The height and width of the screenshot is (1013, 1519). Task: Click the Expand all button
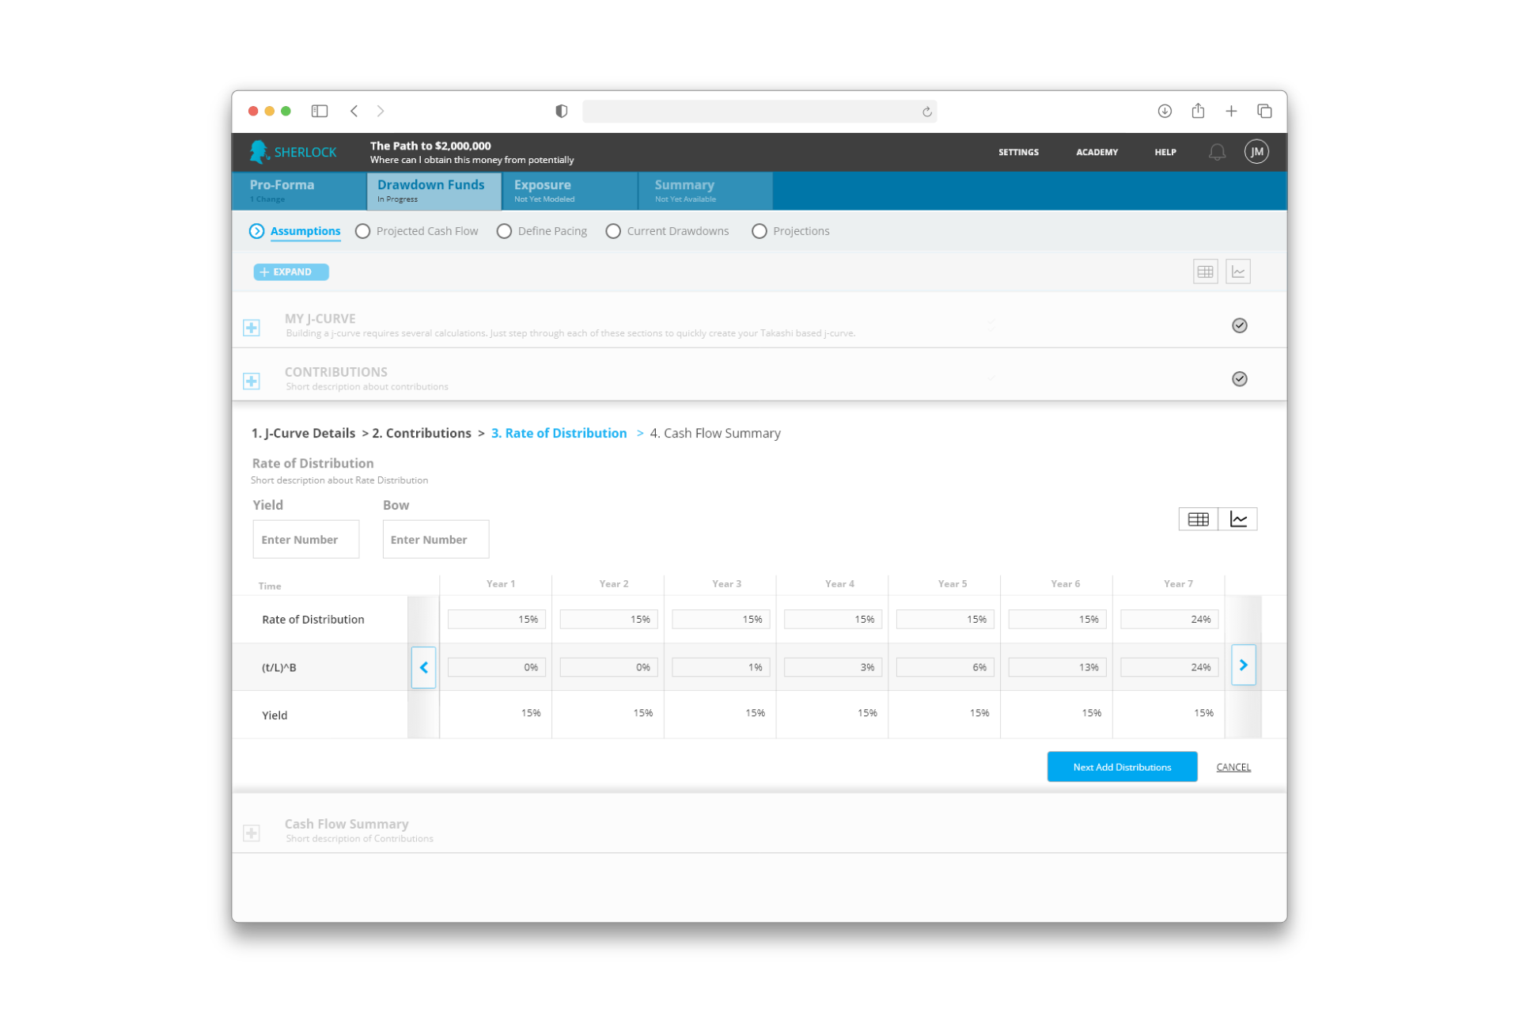[x=291, y=271]
